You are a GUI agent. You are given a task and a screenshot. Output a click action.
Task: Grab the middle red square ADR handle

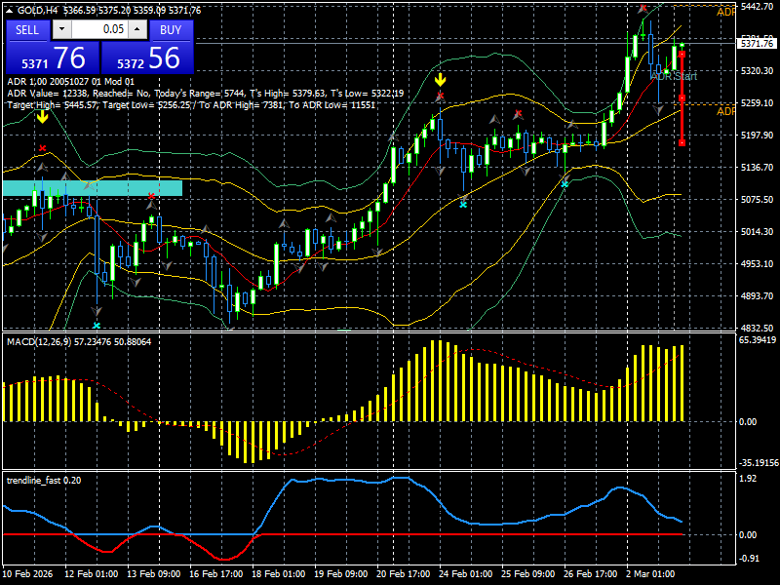[682, 98]
